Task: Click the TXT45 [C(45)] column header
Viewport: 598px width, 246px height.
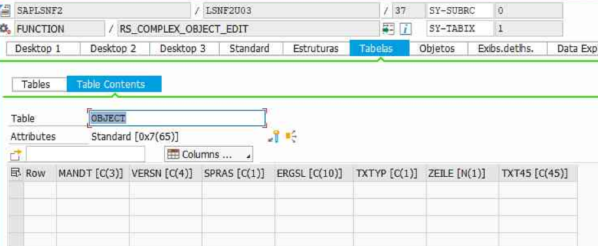Action: pyautogui.click(x=538, y=174)
